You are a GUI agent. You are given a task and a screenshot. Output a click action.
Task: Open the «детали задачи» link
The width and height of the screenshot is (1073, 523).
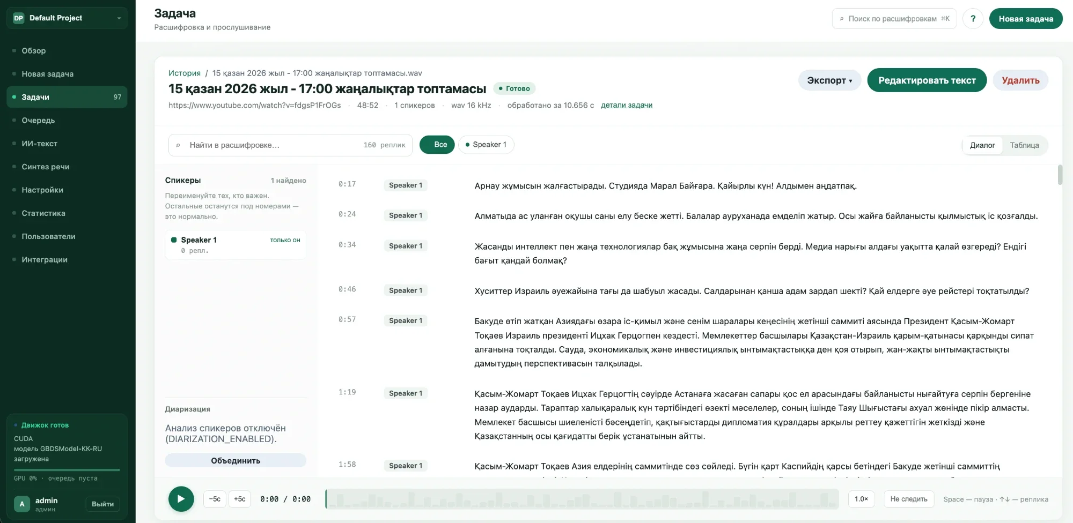pyautogui.click(x=626, y=105)
